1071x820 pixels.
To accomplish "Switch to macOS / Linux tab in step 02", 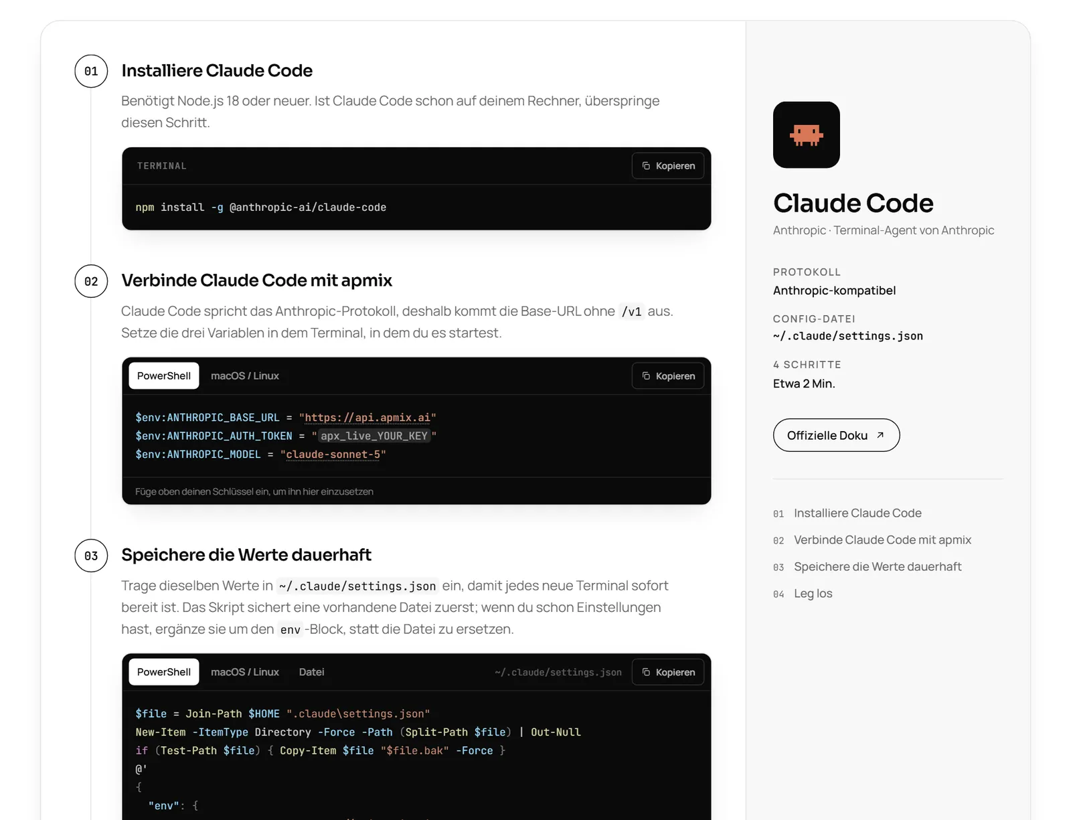I will pos(245,376).
